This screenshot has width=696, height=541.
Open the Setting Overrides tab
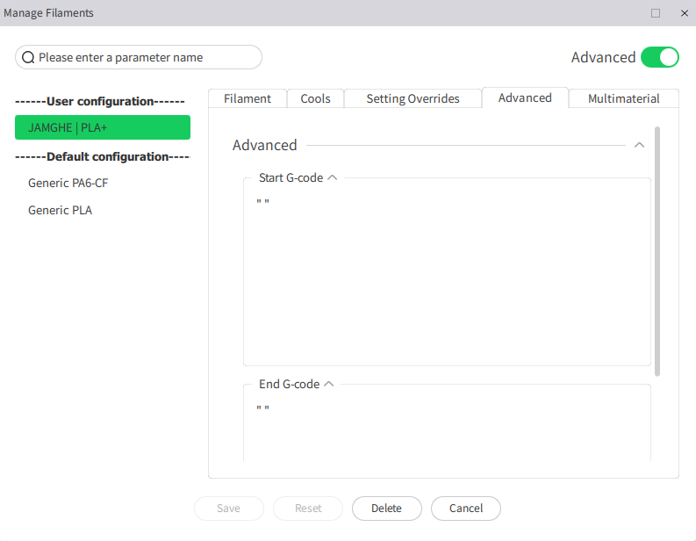coord(413,98)
